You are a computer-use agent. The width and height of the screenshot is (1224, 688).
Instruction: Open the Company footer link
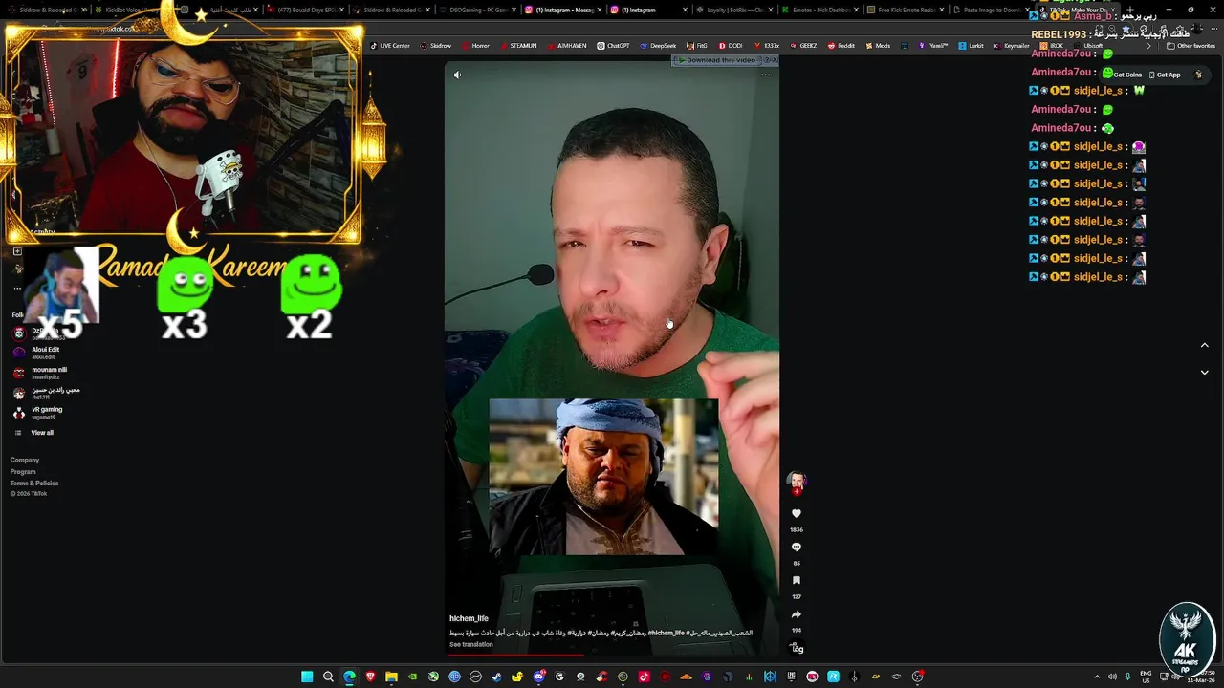[x=25, y=460]
